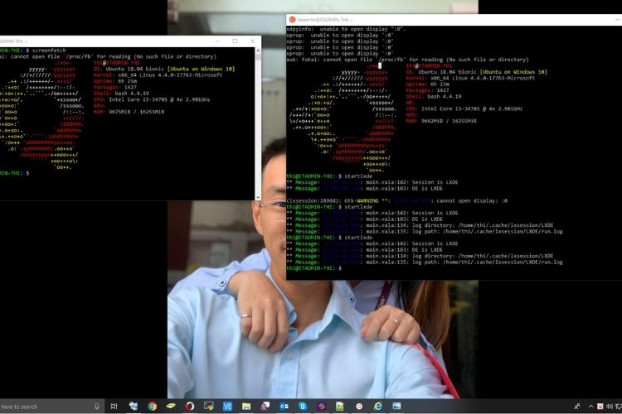Open Internet Explorer from the taskbar
This screenshot has height=414, width=622.
378,406
